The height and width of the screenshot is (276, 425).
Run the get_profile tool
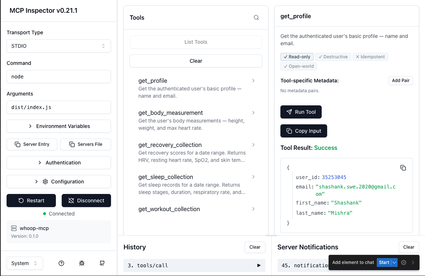(x=301, y=112)
